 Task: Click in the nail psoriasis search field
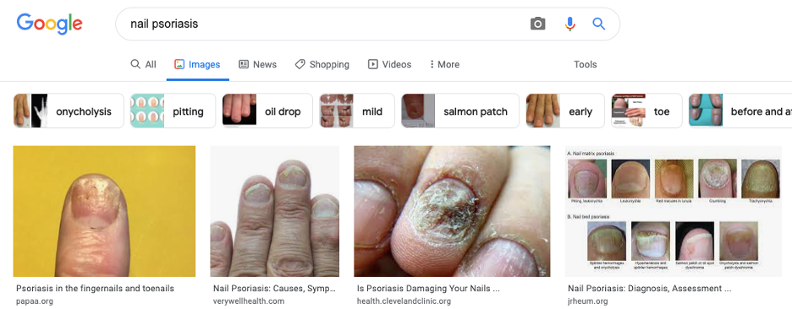[323, 24]
